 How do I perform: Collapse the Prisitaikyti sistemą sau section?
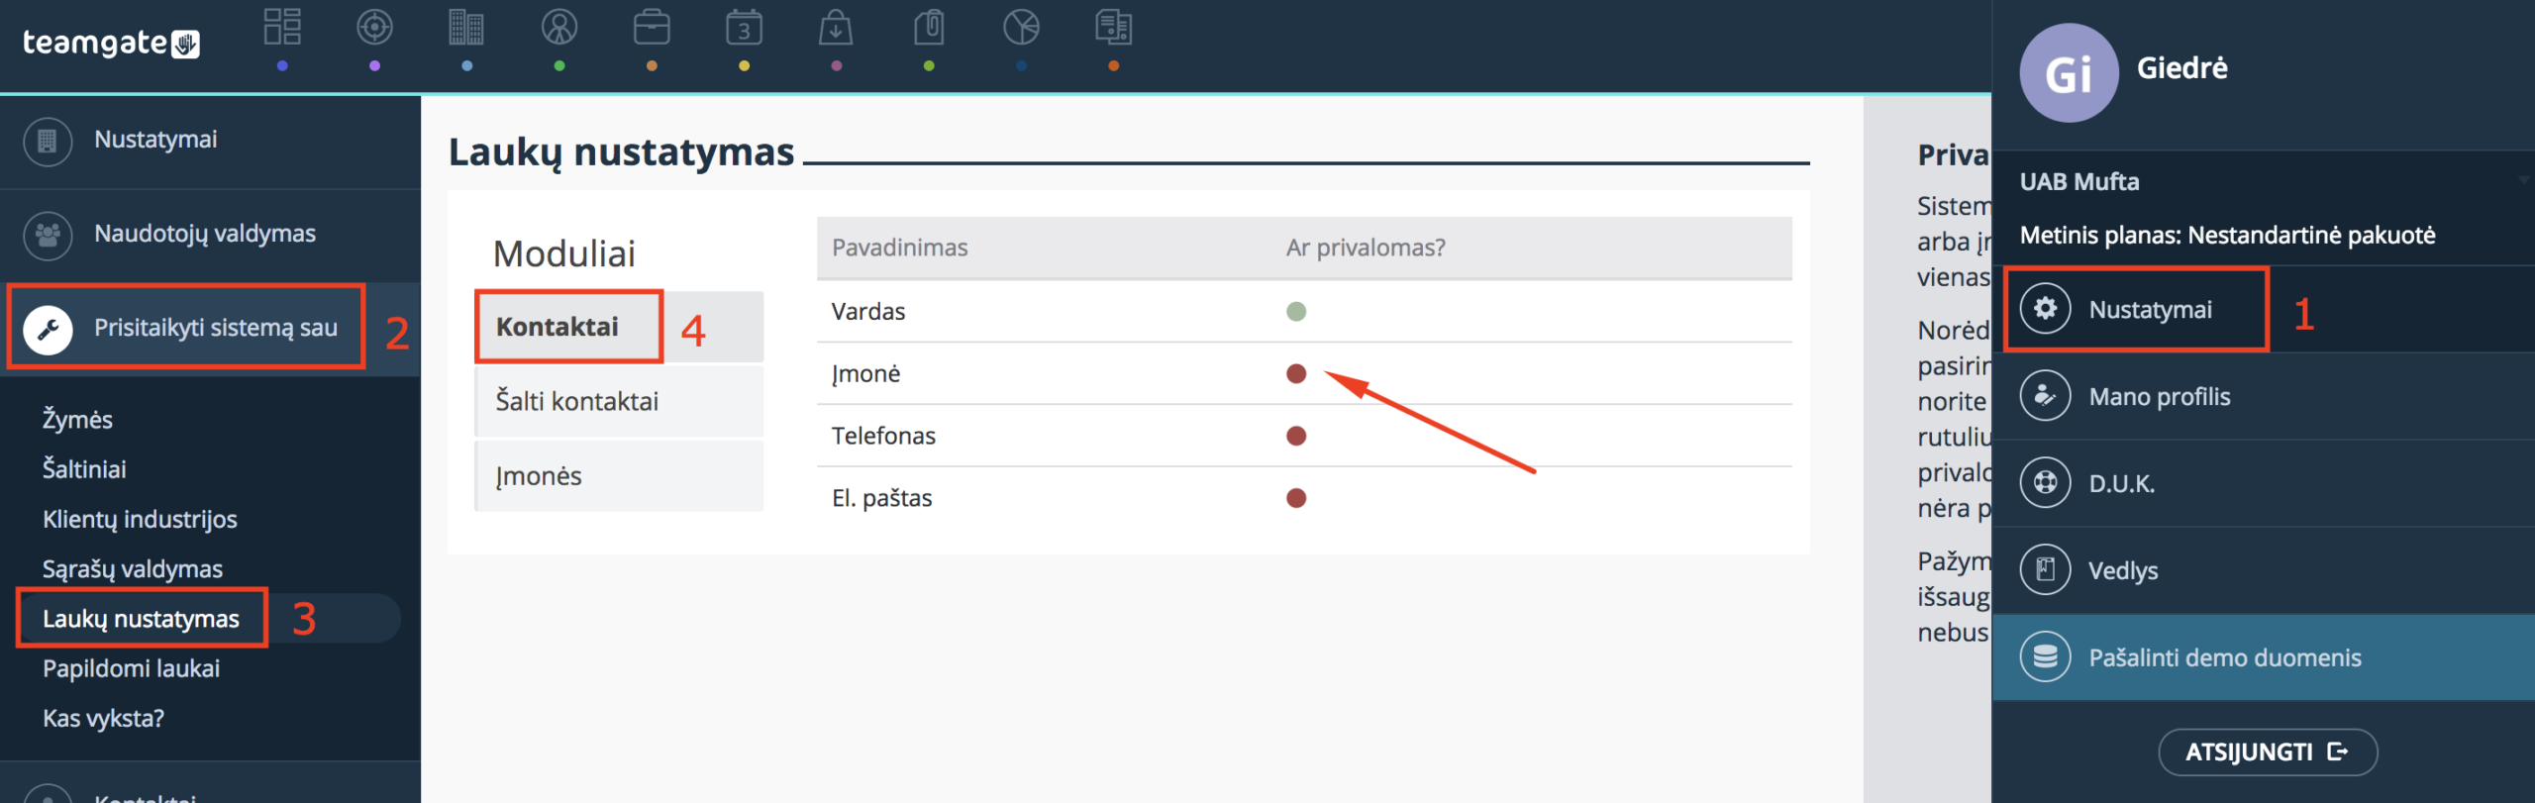pyautogui.click(x=210, y=328)
